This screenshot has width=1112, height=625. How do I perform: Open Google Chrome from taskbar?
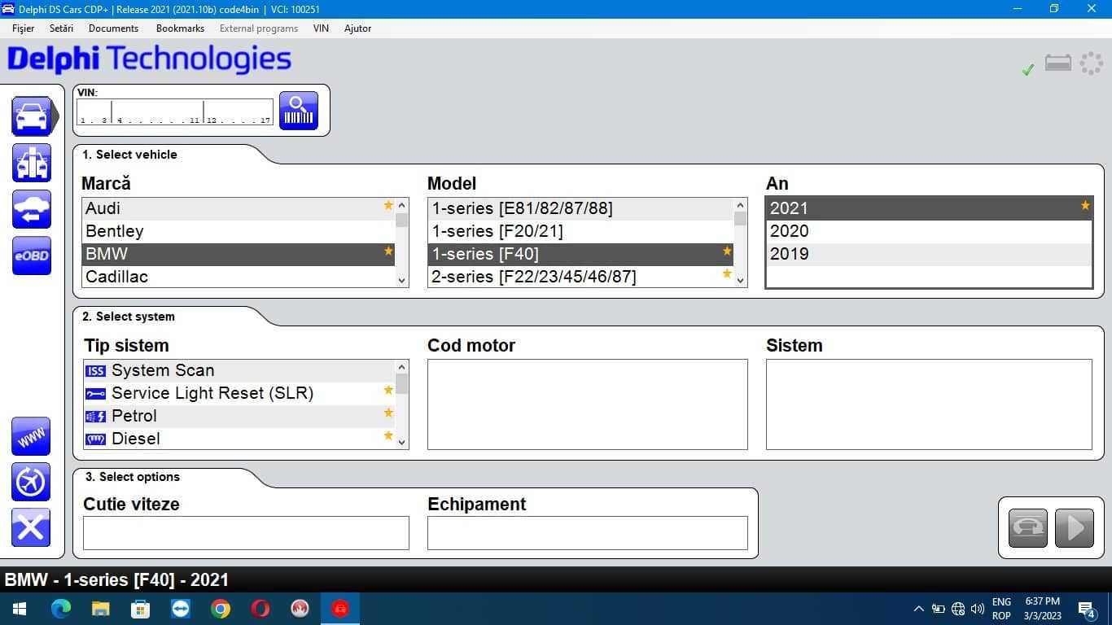click(x=220, y=609)
